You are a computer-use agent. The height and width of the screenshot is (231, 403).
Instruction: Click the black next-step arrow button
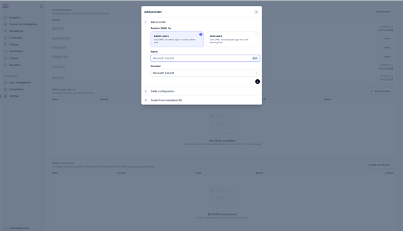(257, 82)
